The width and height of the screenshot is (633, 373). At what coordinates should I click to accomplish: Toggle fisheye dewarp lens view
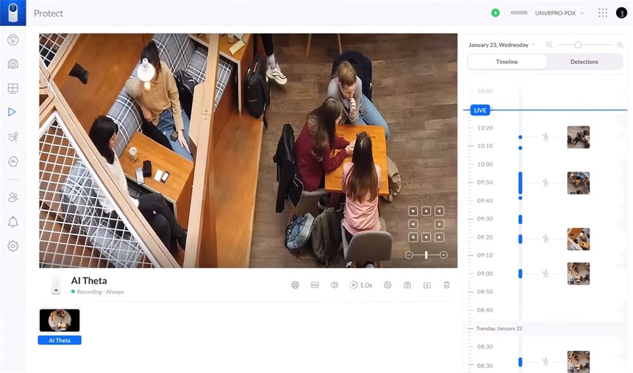295,285
